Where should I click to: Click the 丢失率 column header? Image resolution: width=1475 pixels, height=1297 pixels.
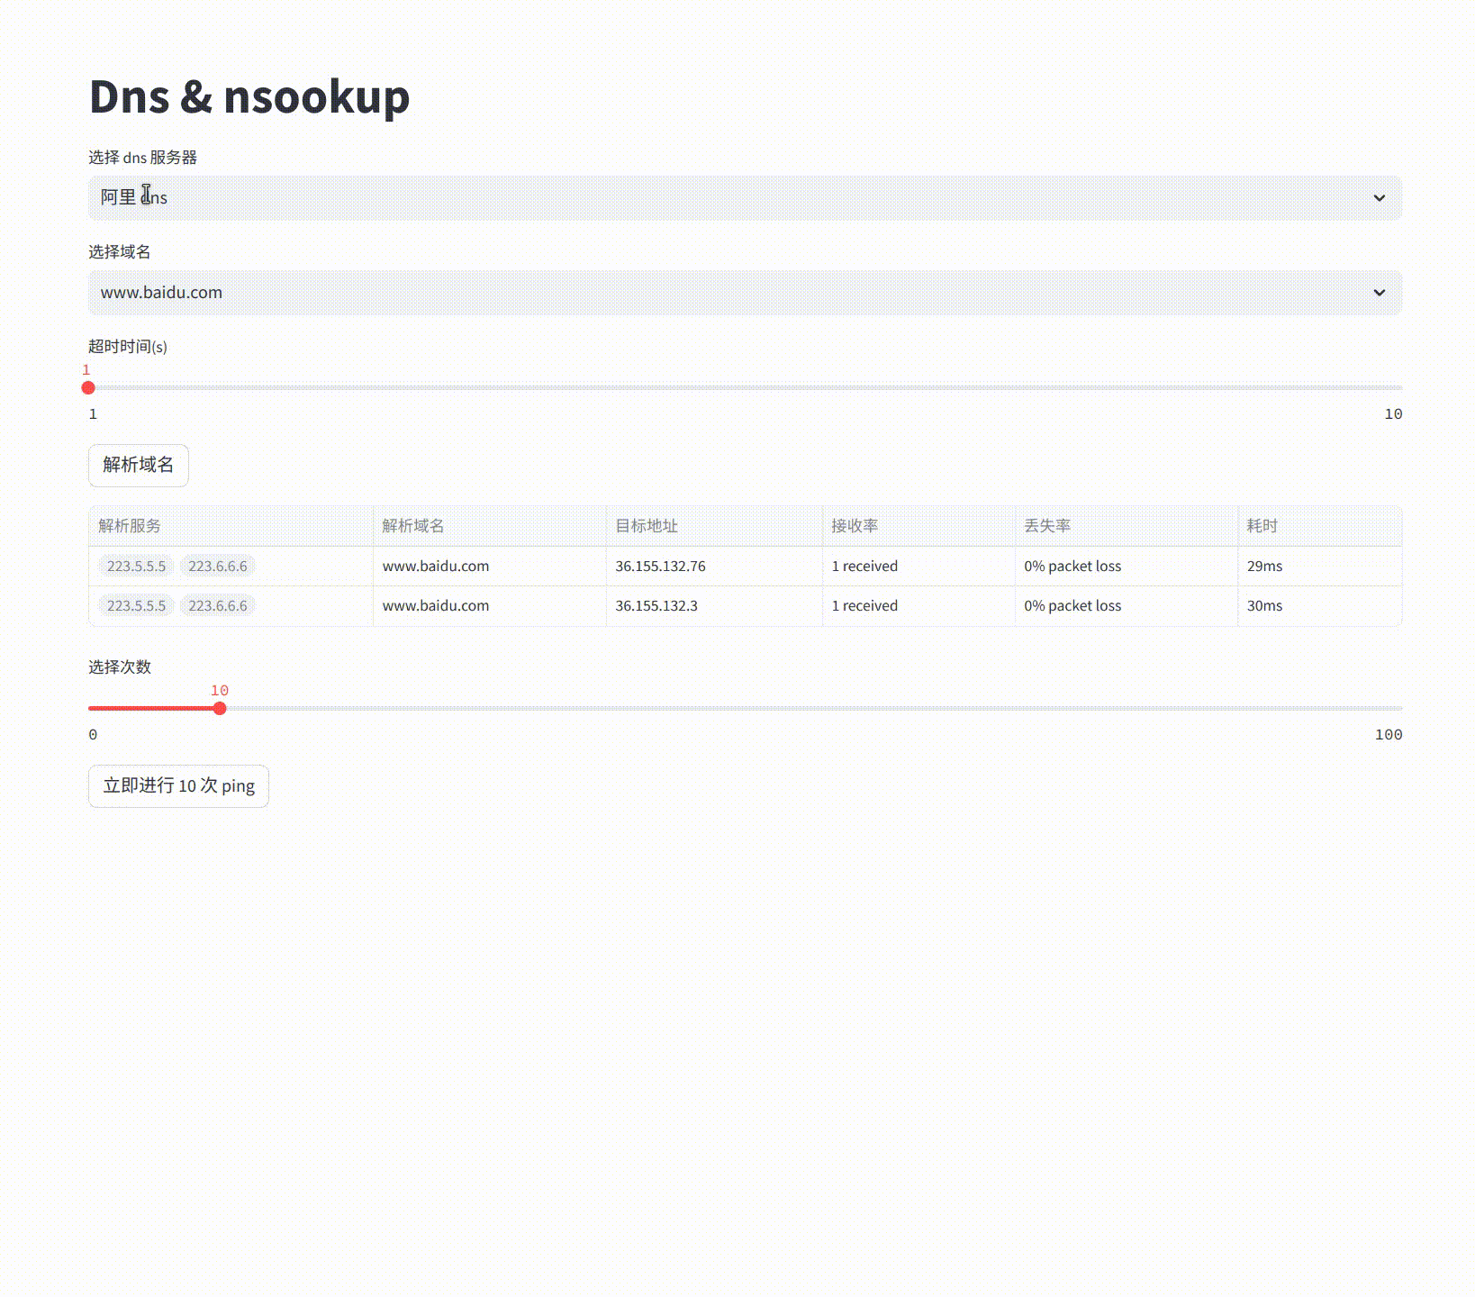pyautogui.click(x=1127, y=526)
